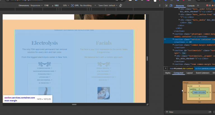
Task: Click the facial mask thumbnail image
Action: click(104, 93)
